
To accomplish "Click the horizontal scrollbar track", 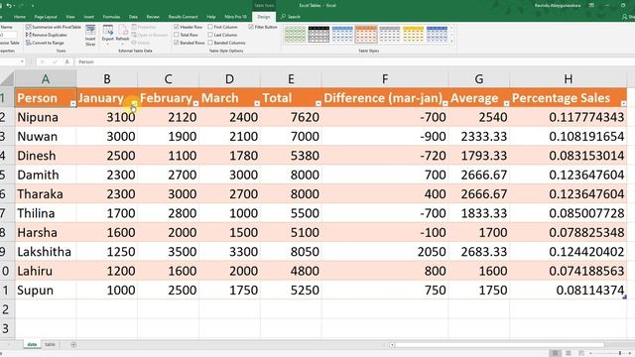I will [x=500, y=345].
